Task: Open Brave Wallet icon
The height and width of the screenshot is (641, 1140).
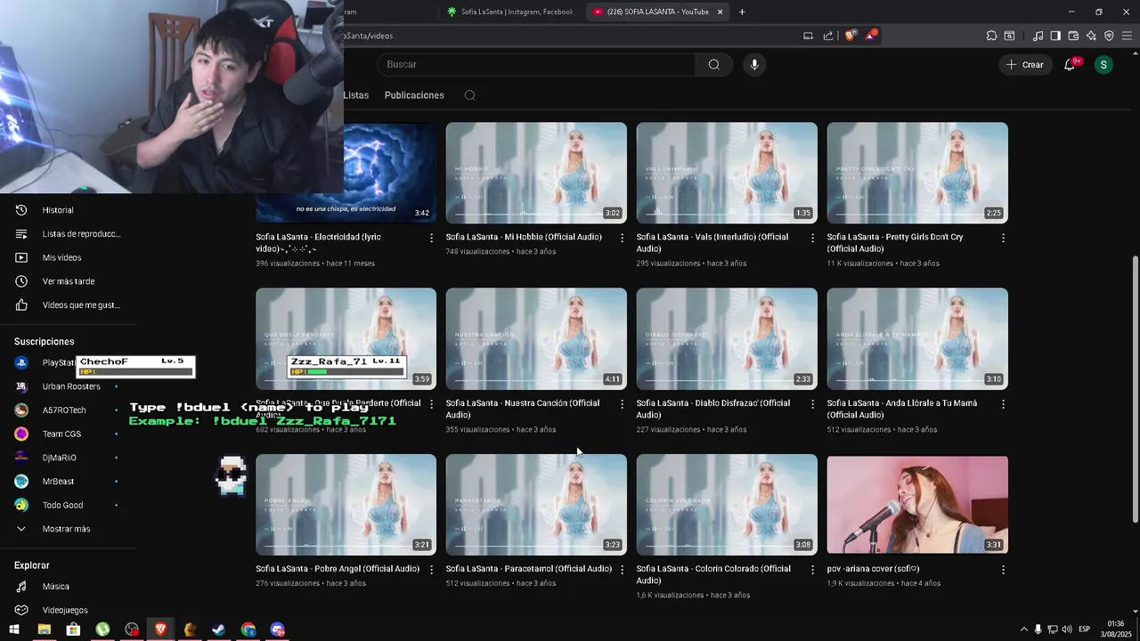Action: tap(1073, 36)
